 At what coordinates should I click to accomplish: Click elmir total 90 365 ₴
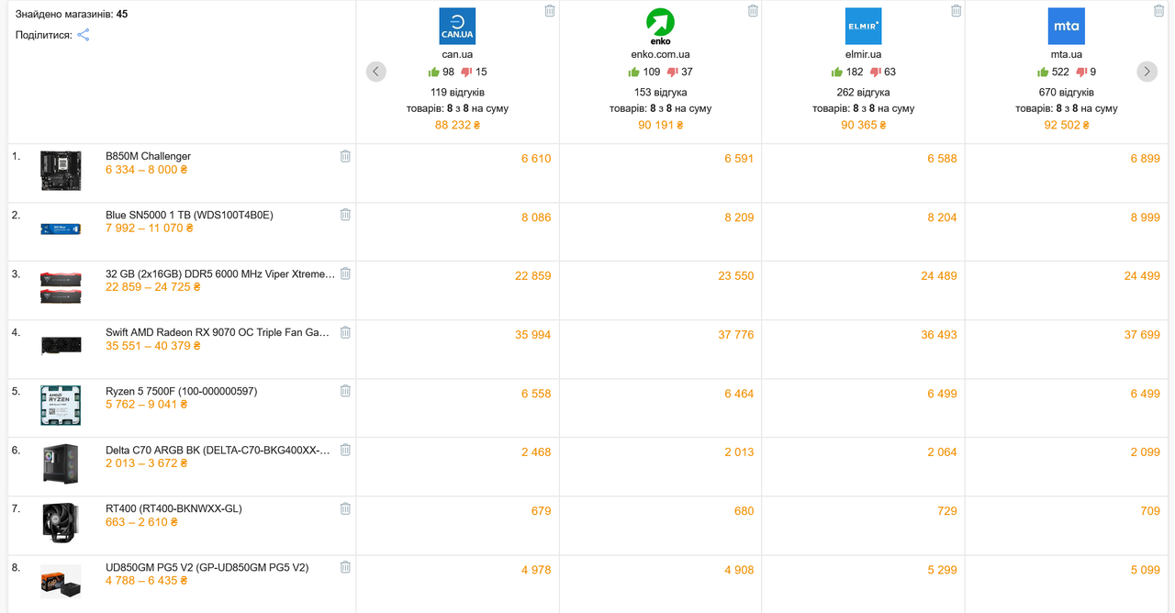click(x=863, y=125)
